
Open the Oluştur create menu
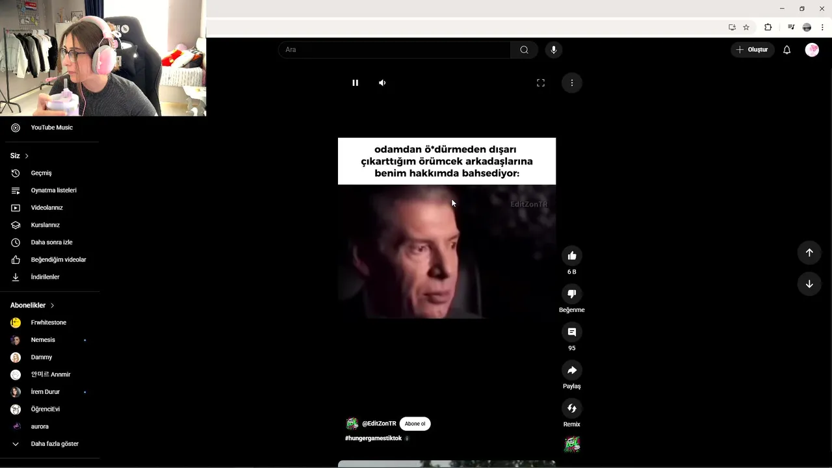point(752,49)
